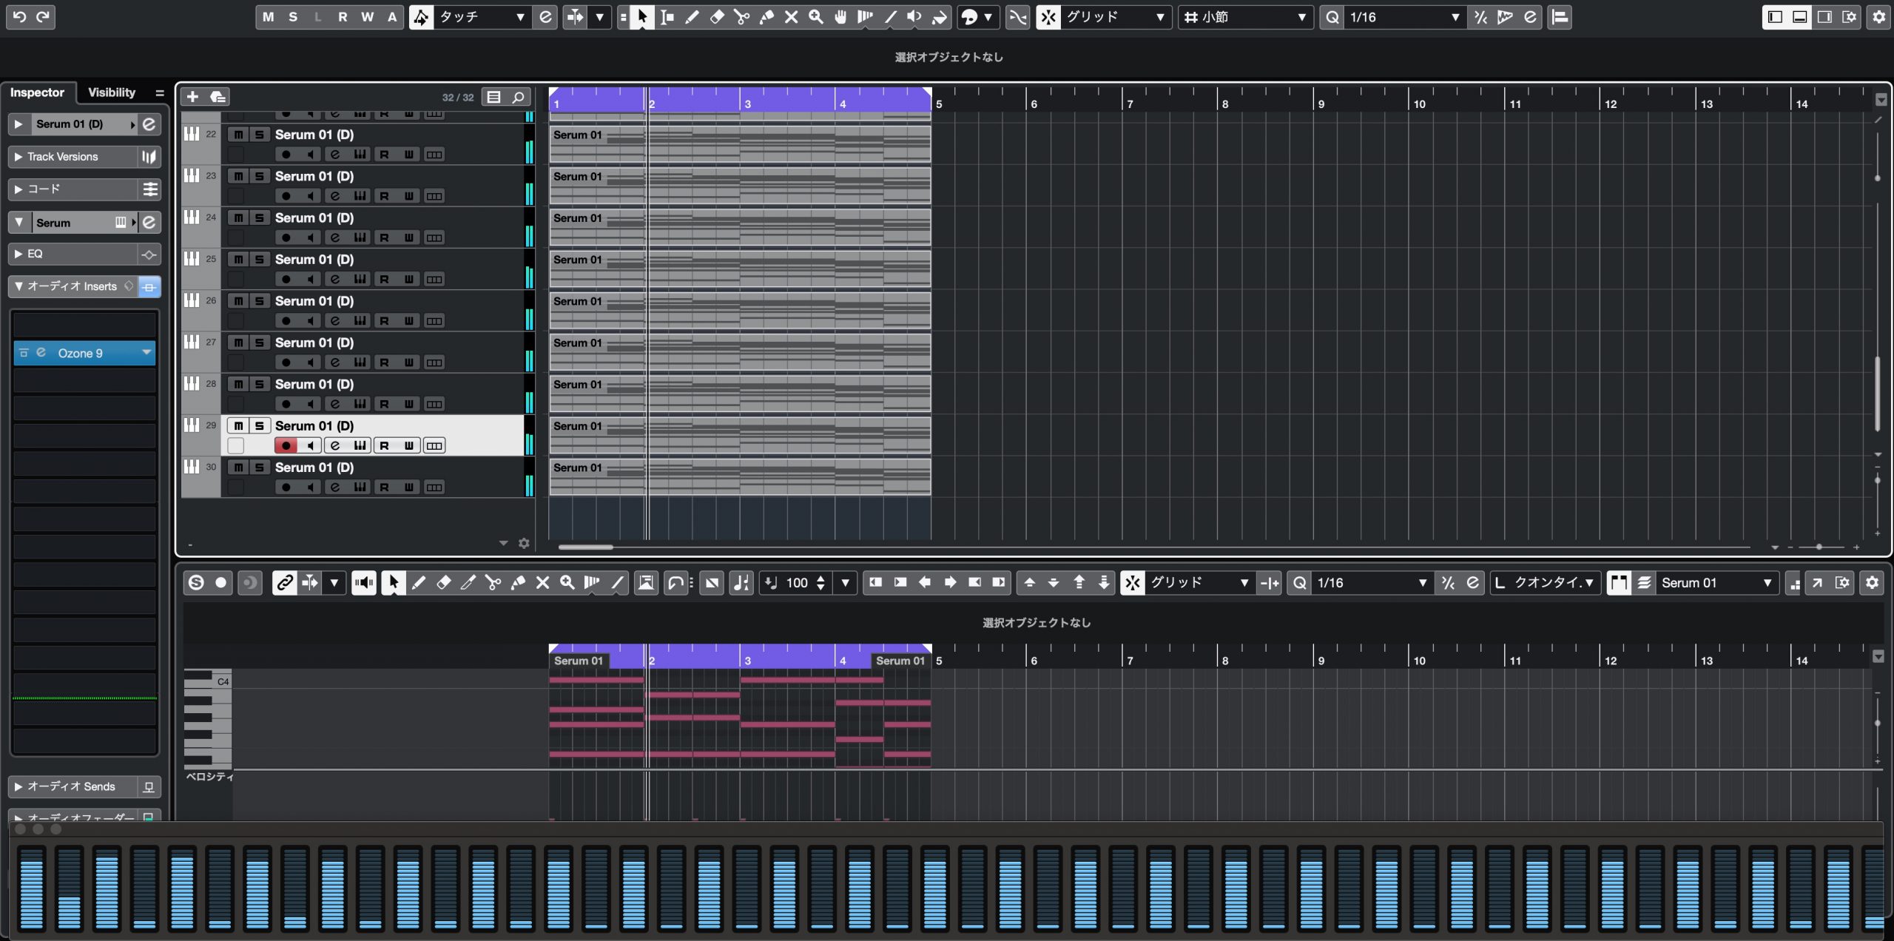The height and width of the screenshot is (941, 1894).
Task: Open the grid type 小節 dropdown
Action: coord(1245,17)
